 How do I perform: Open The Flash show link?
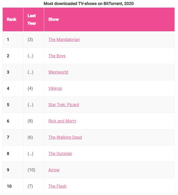[57, 186]
